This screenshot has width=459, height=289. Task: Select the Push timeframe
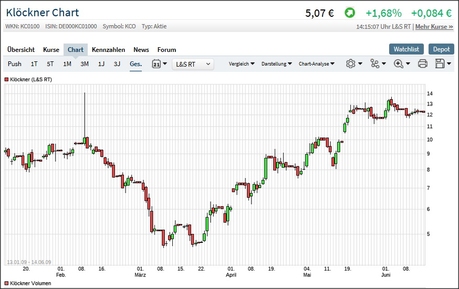tap(14, 63)
